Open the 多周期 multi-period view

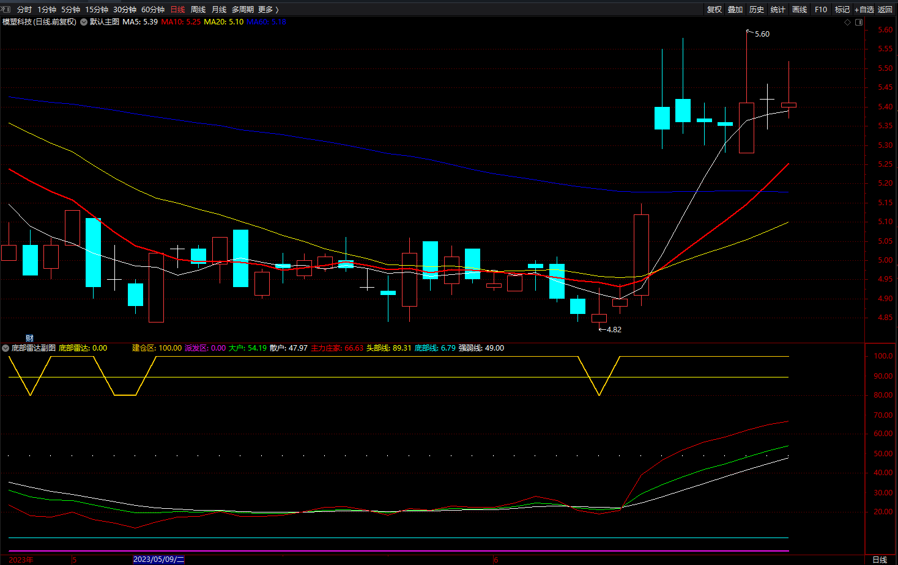pos(243,9)
